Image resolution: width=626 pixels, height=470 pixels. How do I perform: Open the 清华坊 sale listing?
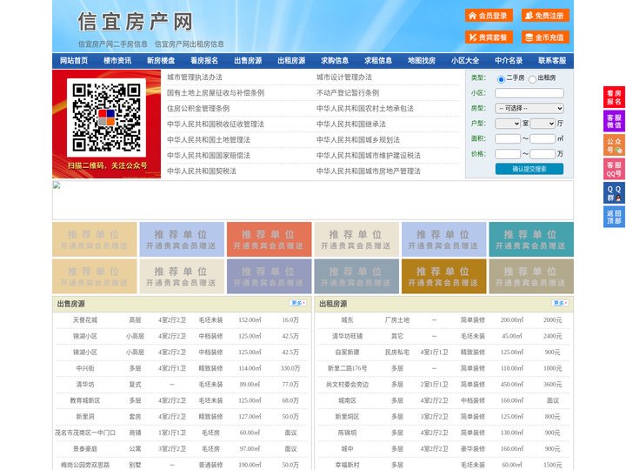pyautogui.click(x=85, y=385)
